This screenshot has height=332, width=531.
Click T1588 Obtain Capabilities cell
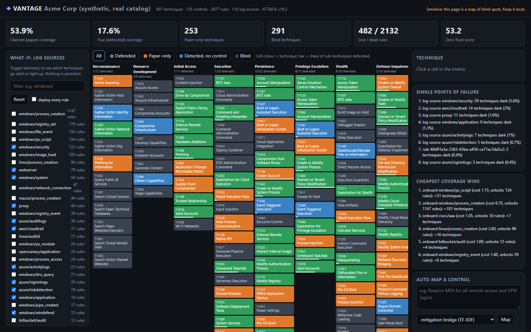click(153, 179)
